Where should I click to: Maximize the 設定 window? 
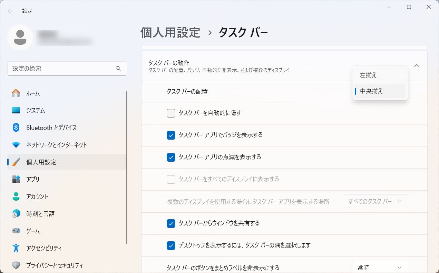(x=409, y=7)
